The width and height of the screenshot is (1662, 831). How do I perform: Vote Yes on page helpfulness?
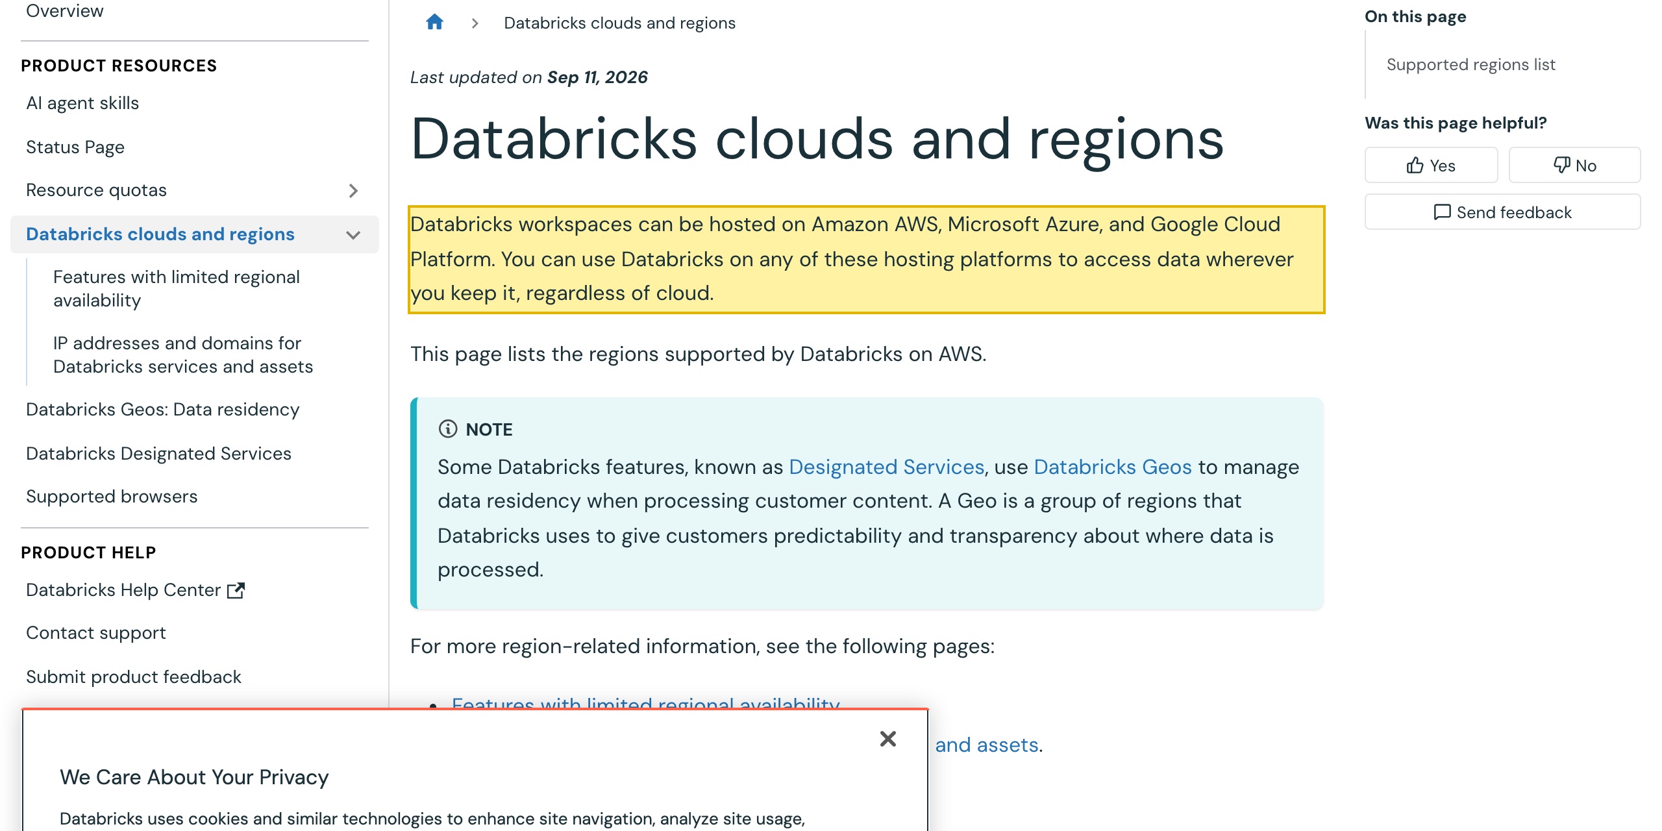click(x=1431, y=166)
